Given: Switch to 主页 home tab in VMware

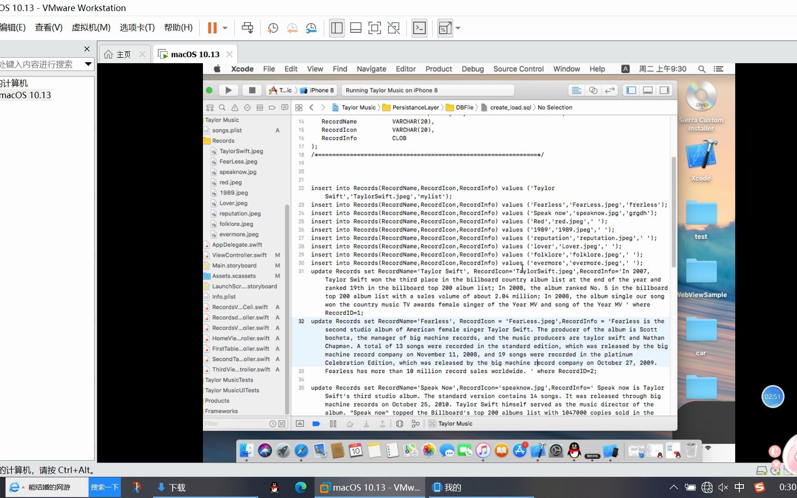Looking at the screenshot, I should click(124, 54).
